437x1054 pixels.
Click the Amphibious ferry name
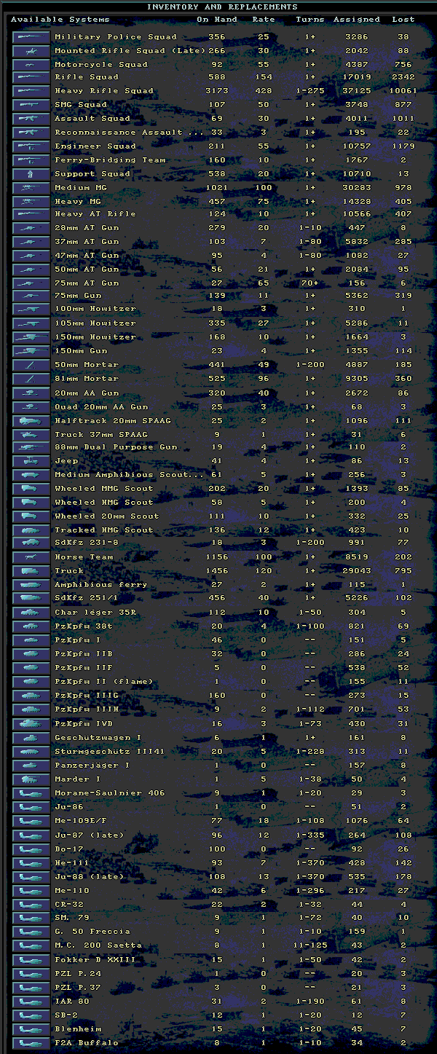(101, 585)
